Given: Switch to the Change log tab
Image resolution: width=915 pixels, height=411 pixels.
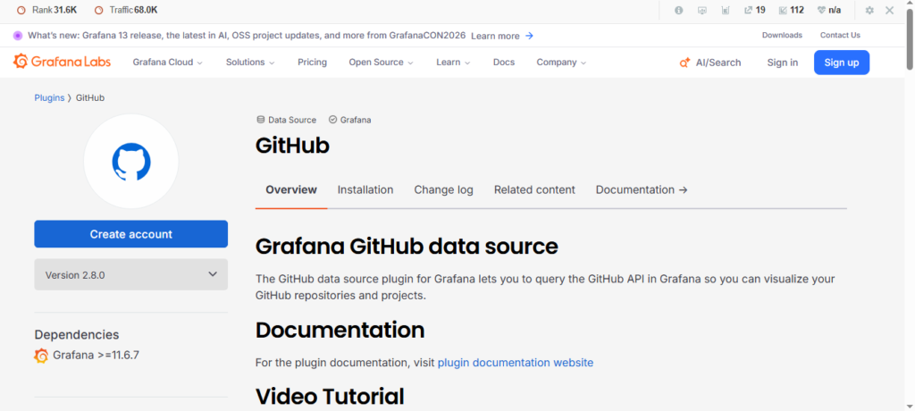Looking at the screenshot, I should [x=443, y=189].
